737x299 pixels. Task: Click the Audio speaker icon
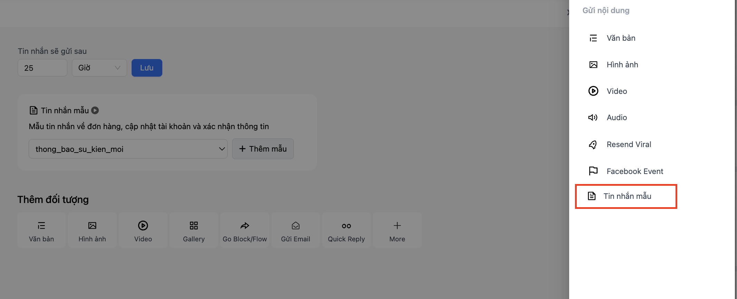pos(593,118)
